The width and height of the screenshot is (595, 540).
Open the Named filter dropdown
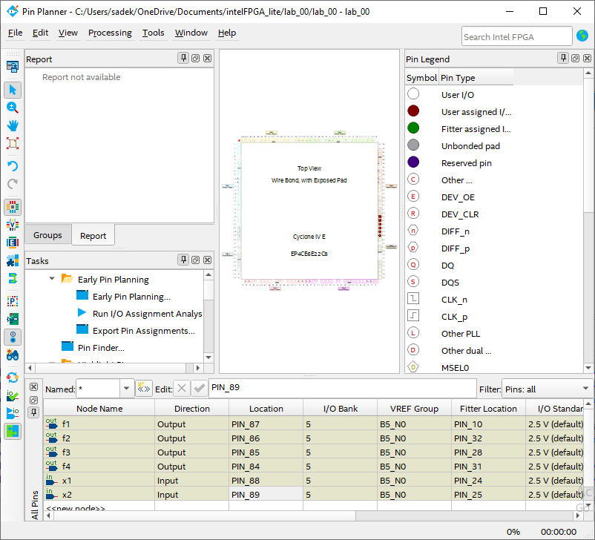[x=126, y=389]
